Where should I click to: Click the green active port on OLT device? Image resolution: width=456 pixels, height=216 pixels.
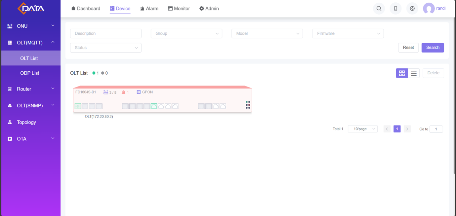tap(154, 106)
